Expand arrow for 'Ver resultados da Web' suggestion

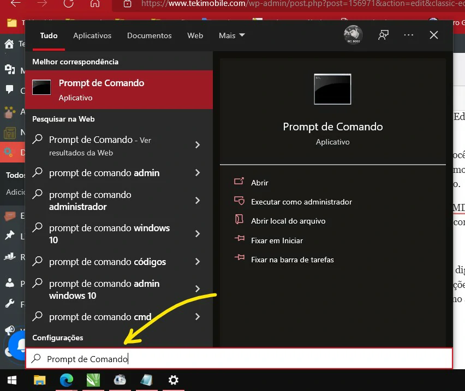pos(198,145)
